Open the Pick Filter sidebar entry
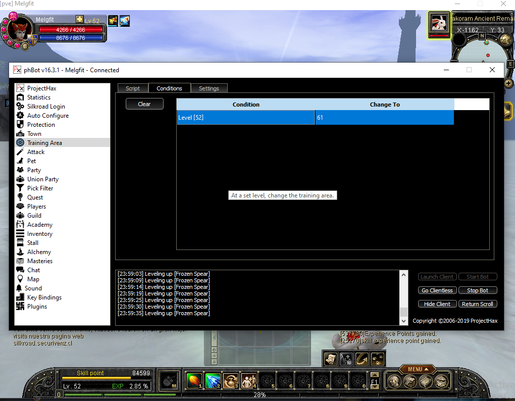The height and width of the screenshot is (401, 515). pyautogui.click(x=40, y=188)
